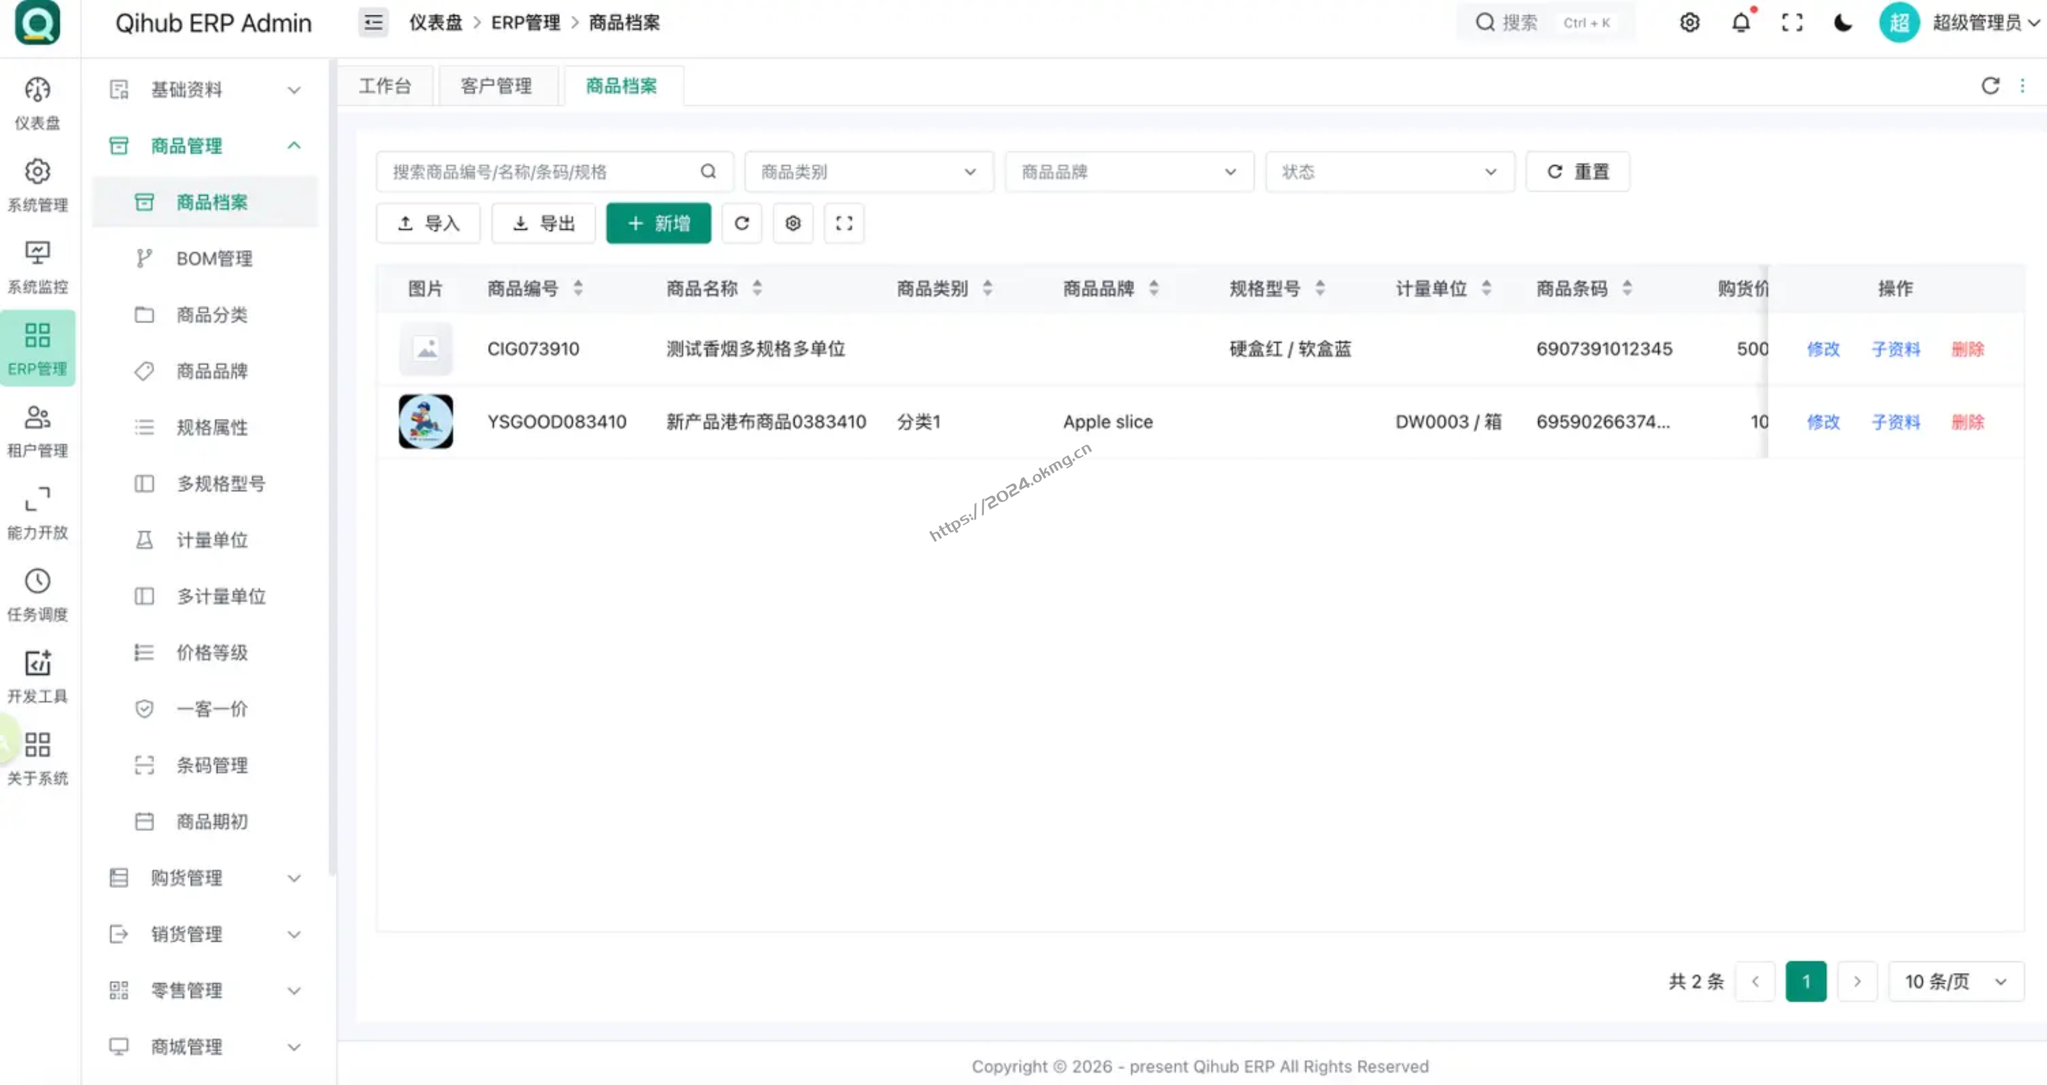Image resolution: width=2047 pixels, height=1085 pixels.
Task: Open the 仪表盘 dashboard sidebar icon
Action: (37, 104)
